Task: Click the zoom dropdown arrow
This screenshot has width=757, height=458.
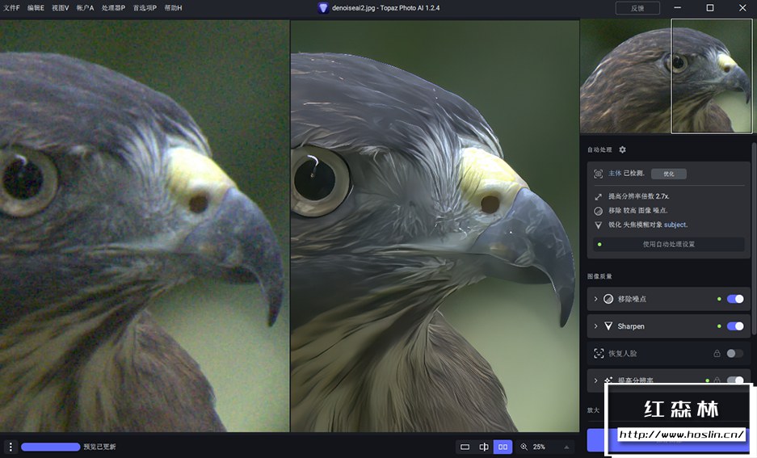Action: click(566, 447)
